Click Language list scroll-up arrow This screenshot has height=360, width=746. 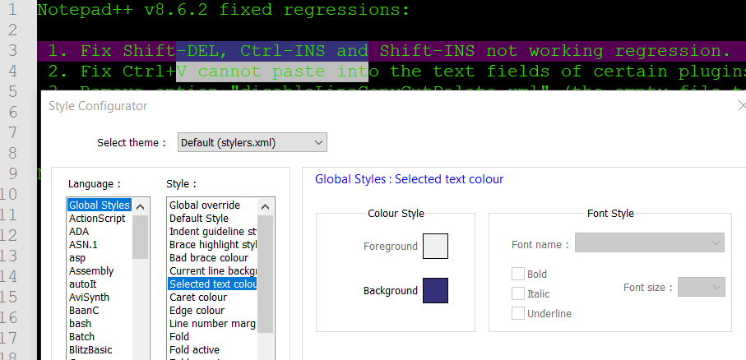click(141, 207)
